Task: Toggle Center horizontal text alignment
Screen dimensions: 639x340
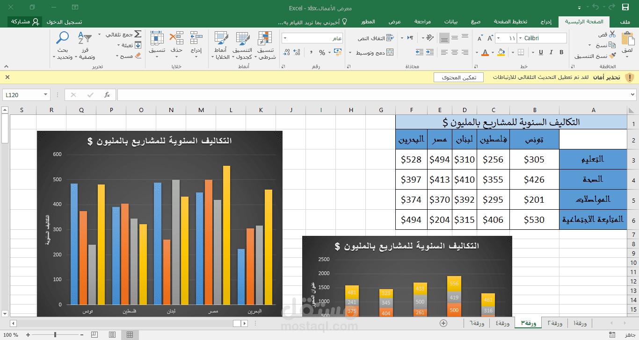Action: click(x=455, y=52)
